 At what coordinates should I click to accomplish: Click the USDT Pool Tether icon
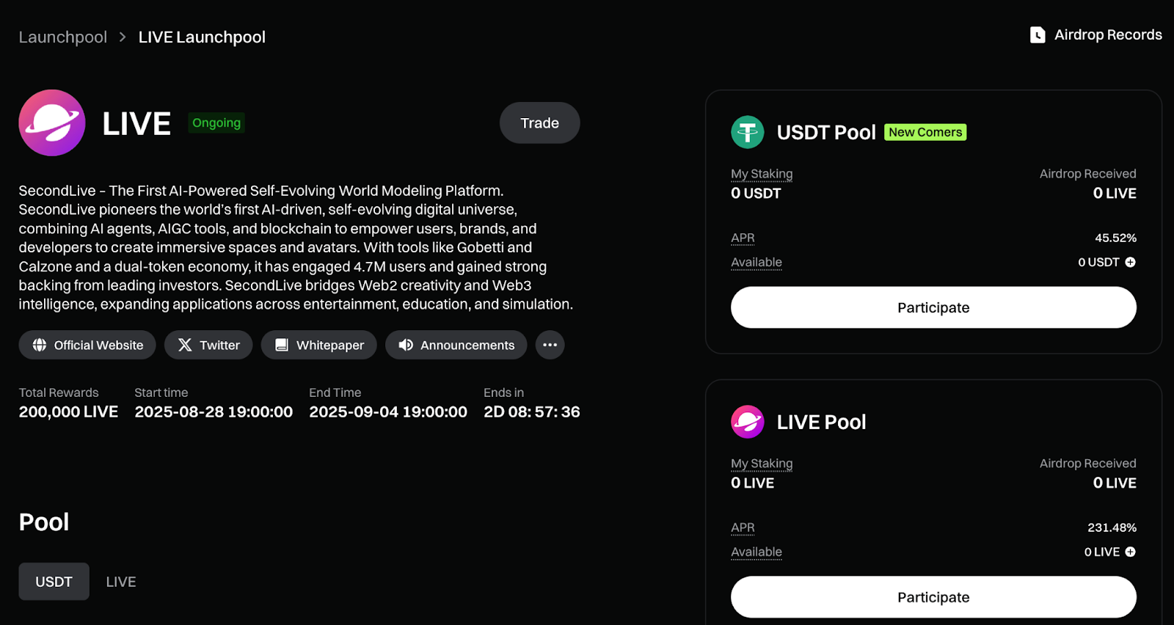point(748,132)
